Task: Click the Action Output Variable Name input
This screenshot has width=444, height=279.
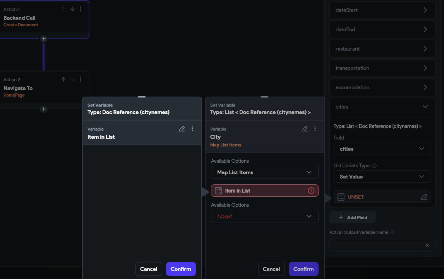Action: [x=375, y=245]
